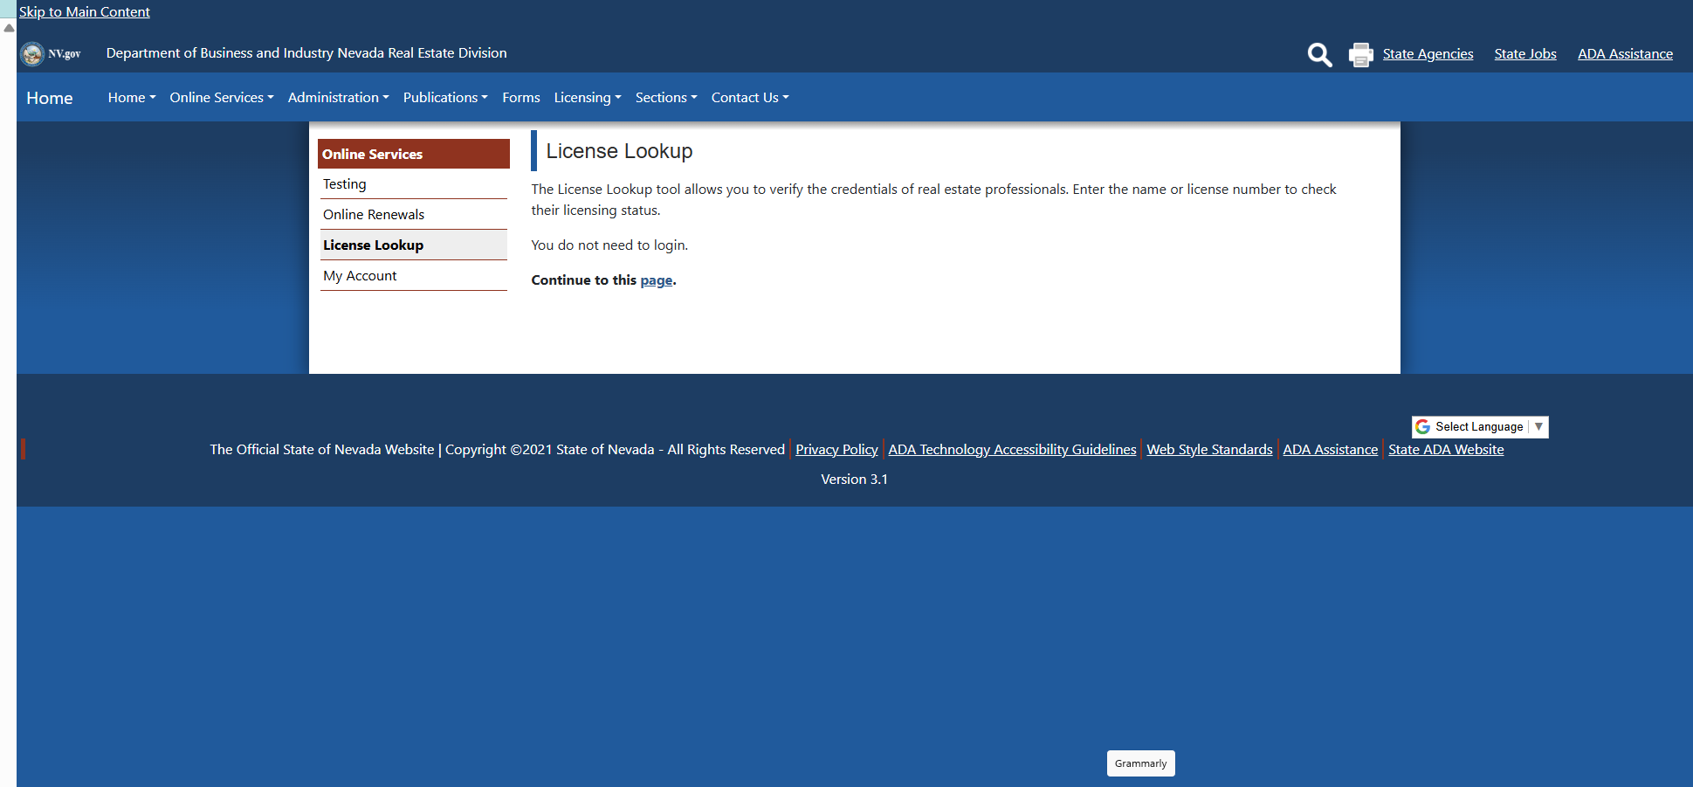
Task: Expand the Licensing dropdown
Action: click(588, 98)
